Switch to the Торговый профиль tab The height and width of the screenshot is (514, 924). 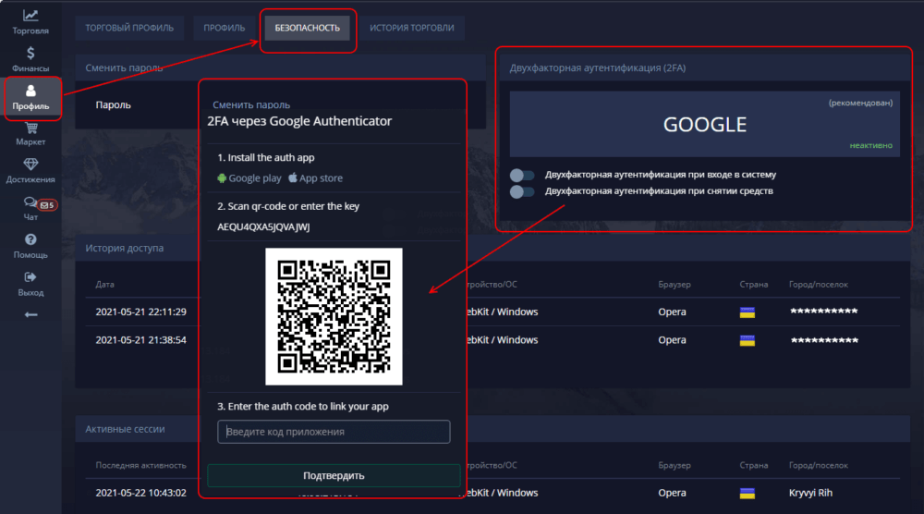click(129, 28)
